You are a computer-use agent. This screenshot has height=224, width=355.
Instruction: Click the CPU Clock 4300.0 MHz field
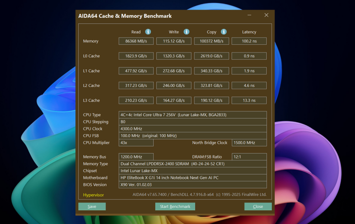tap(193, 129)
